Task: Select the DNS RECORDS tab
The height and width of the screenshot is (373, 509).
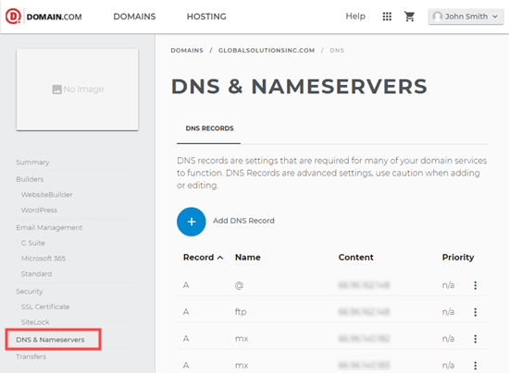Action: click(209, 128)
